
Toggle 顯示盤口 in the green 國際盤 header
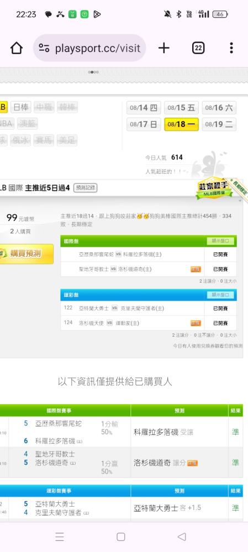[x=220, y=241]
